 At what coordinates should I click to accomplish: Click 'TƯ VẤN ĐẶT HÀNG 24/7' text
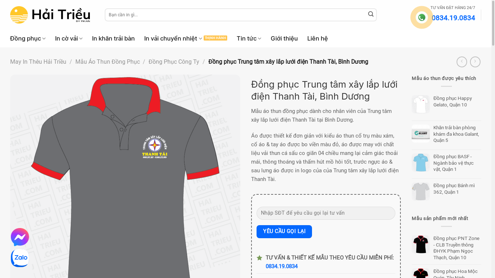point(453,8)
